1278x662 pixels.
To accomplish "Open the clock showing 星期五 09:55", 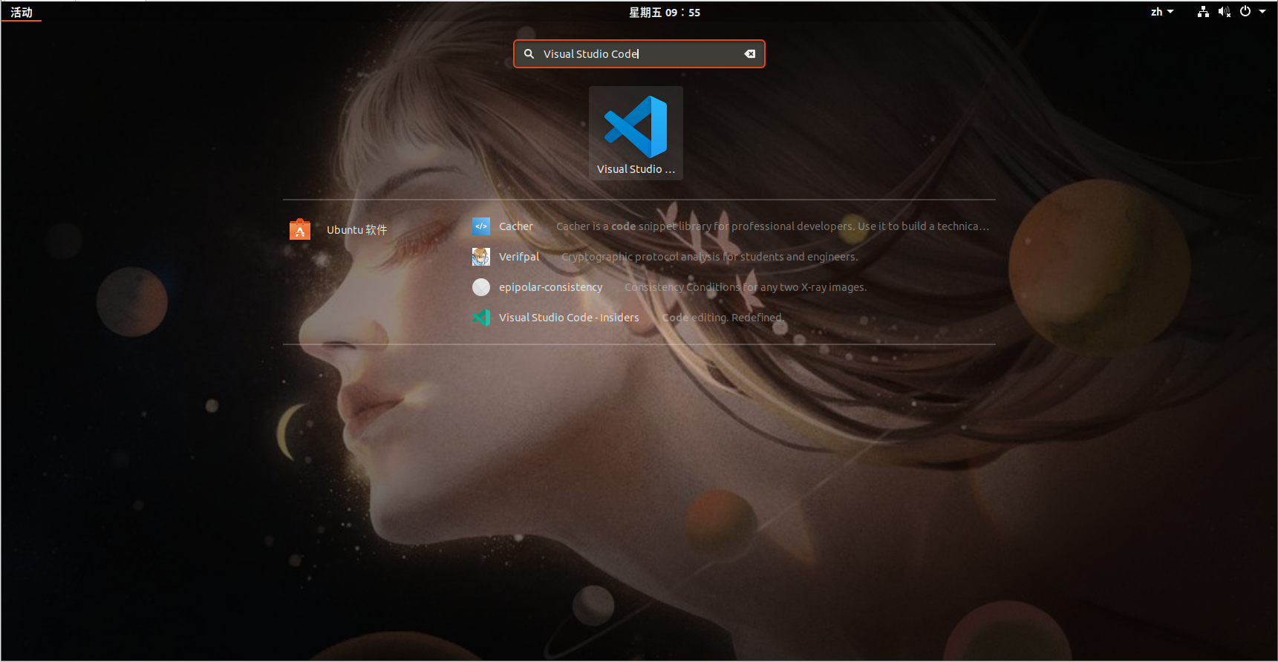I will pyautogui.click(x=665, y=12).
